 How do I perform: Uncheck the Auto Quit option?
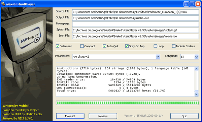[104, 46]
